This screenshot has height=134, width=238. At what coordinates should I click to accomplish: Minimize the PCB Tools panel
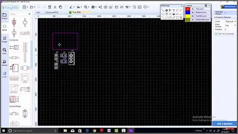pyautogui.click(x=181, y=6)
